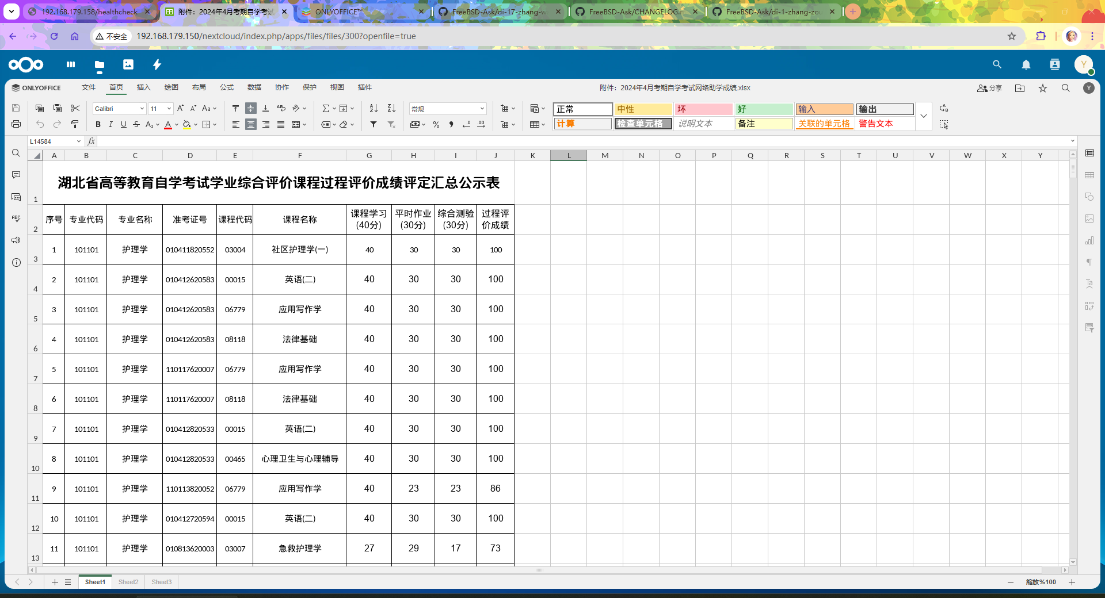
Task: Select column L header
Action: pos(569,155)
